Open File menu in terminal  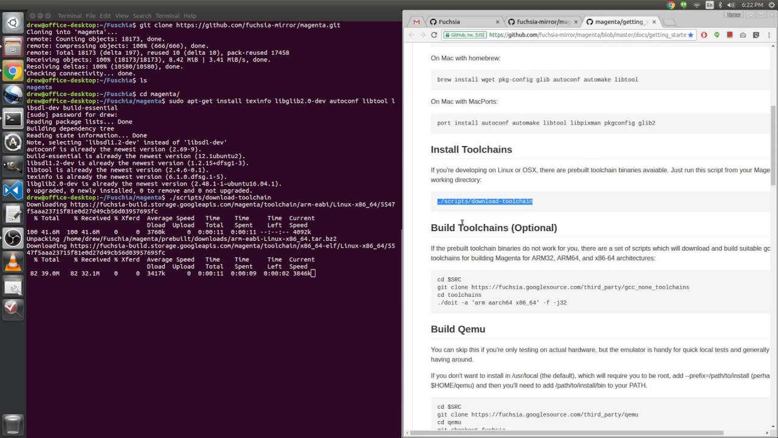tap(91, 16)
